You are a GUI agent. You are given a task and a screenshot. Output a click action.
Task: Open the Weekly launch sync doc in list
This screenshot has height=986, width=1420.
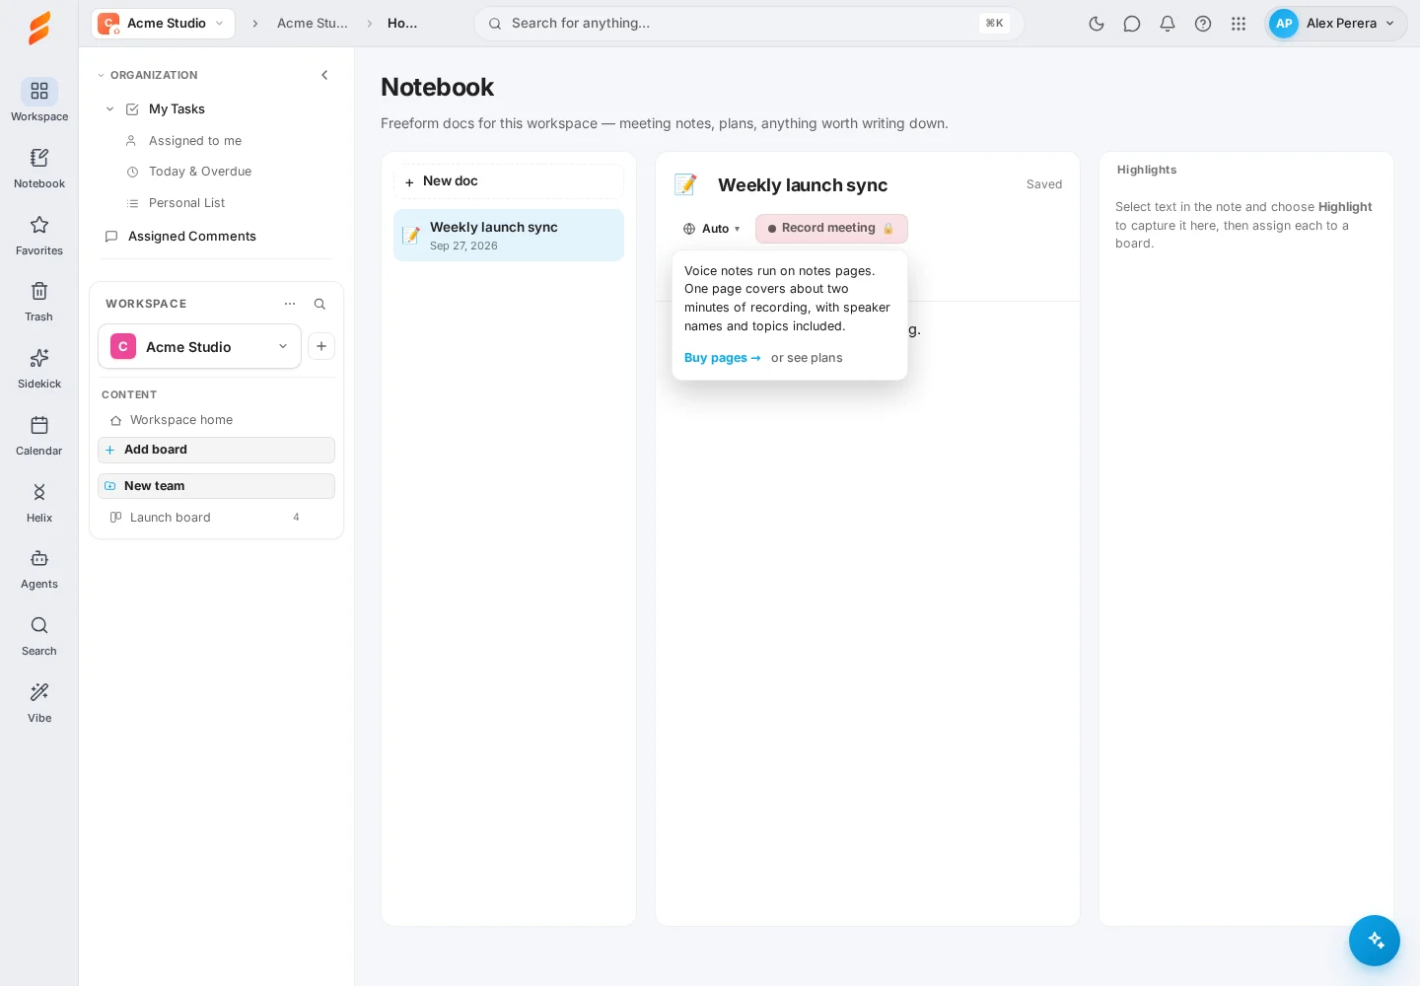pyautogui.click(x=509, y=236)
